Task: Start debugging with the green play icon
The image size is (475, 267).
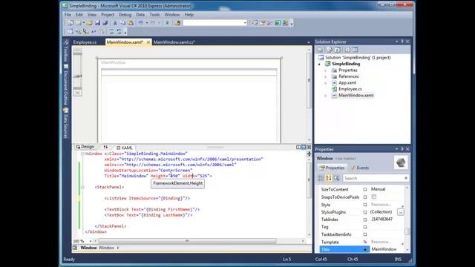Action: click(x=167, y=23)
